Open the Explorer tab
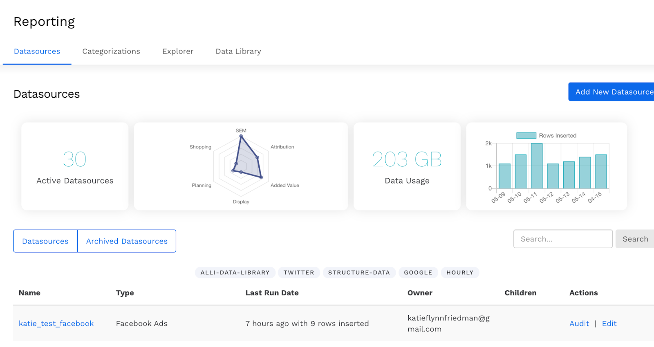The width and height of the screenshot is (654, 347). (x=177, y=51)
